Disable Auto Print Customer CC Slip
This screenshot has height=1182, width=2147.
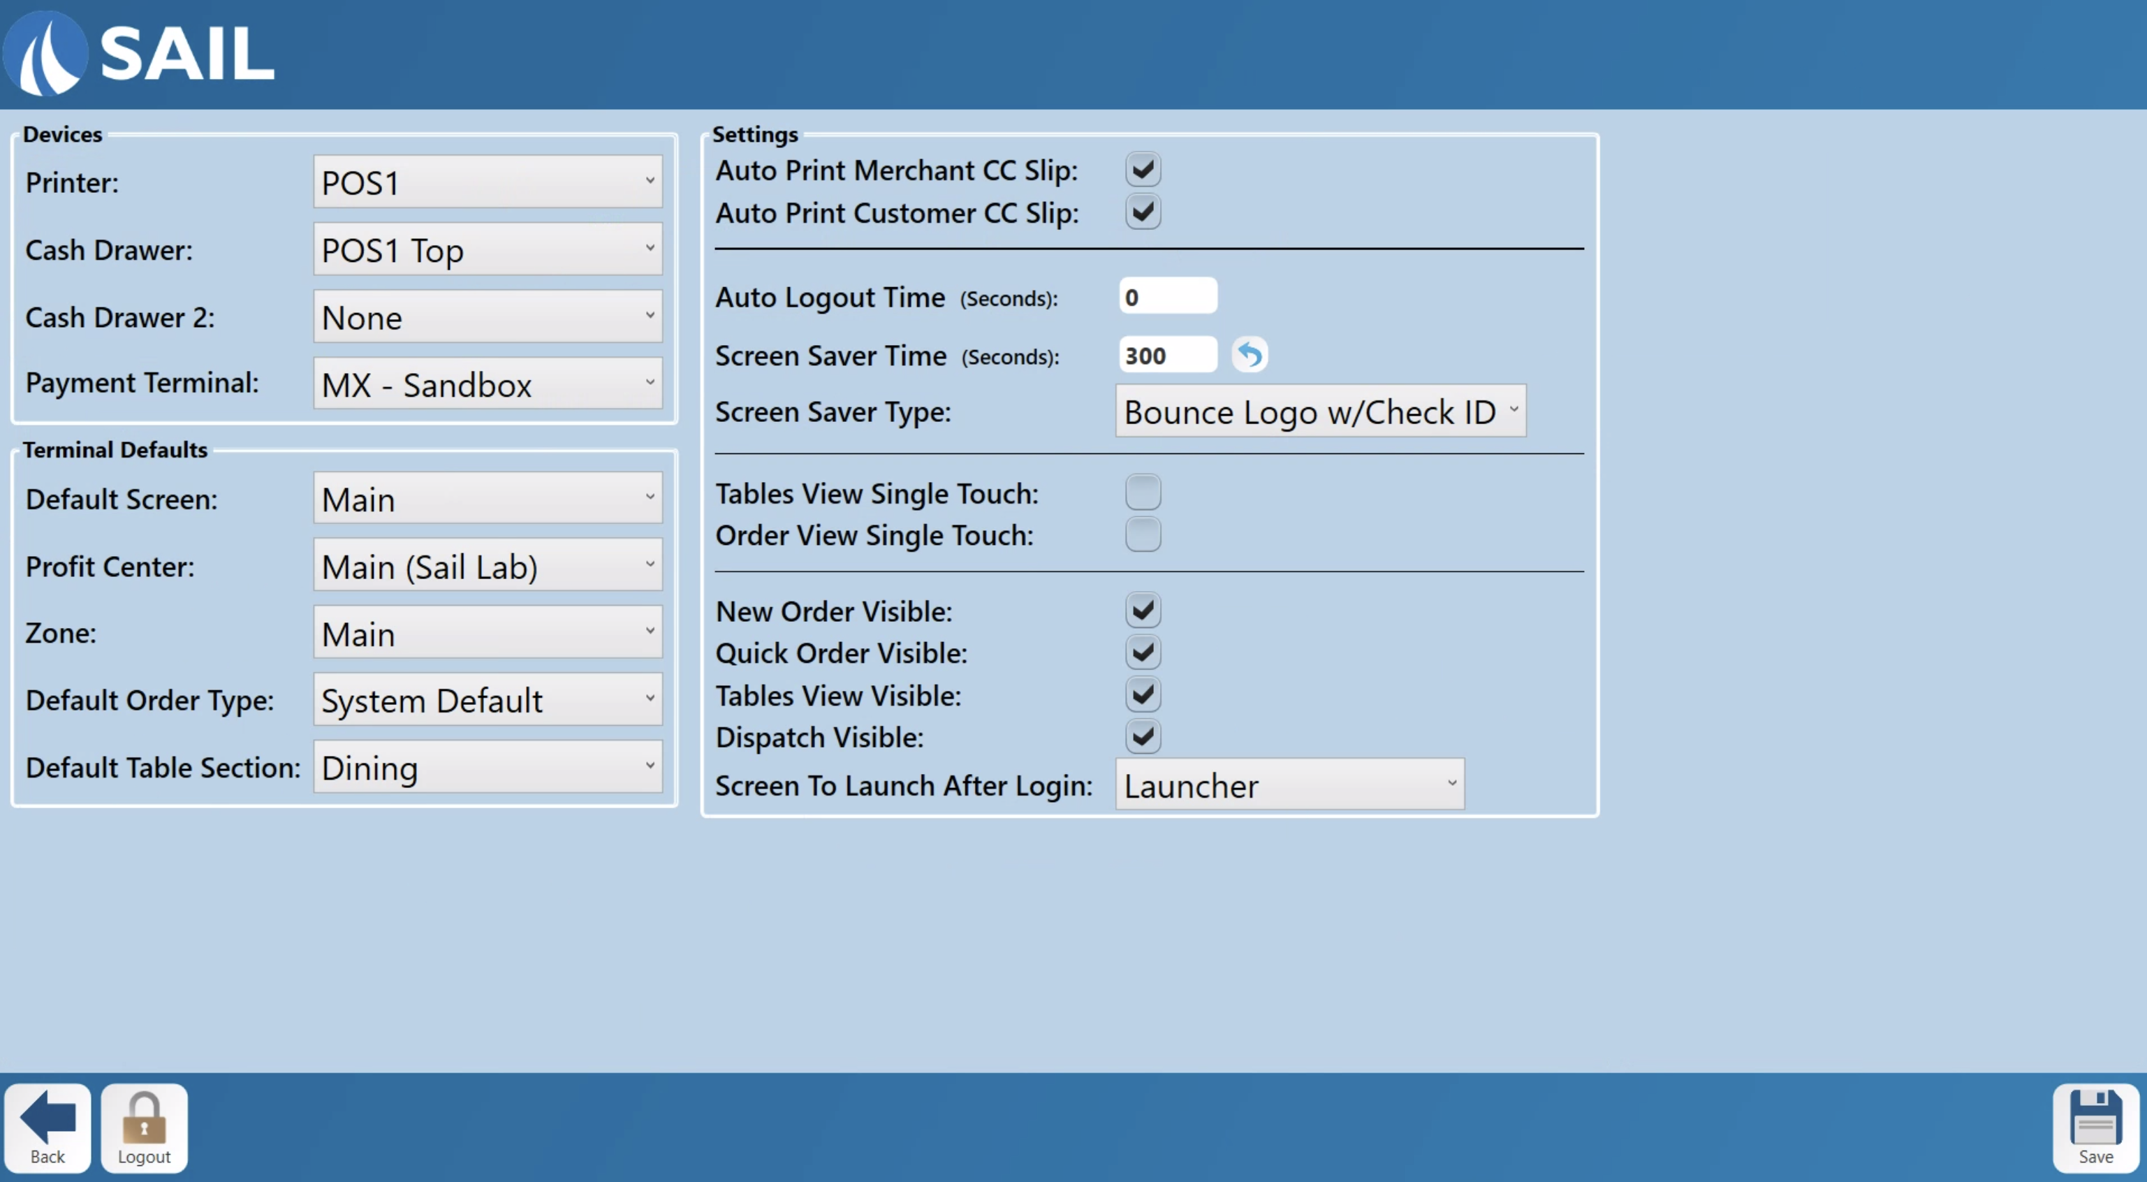coord(1143,212)
